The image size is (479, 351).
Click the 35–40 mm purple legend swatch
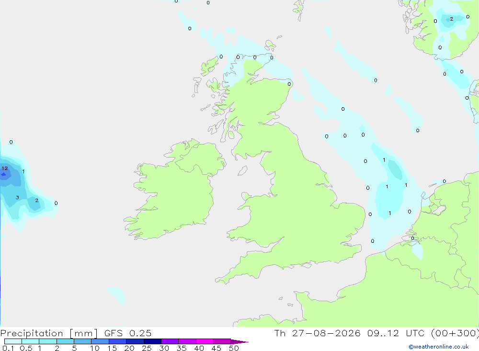click(187, 341)
